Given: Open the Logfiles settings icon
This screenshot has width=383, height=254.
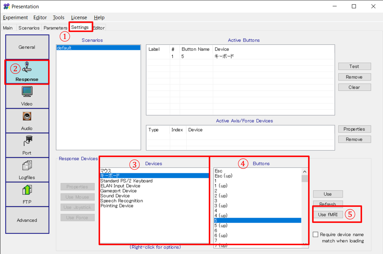Looking at the screenshot, I should coord(27,165).
